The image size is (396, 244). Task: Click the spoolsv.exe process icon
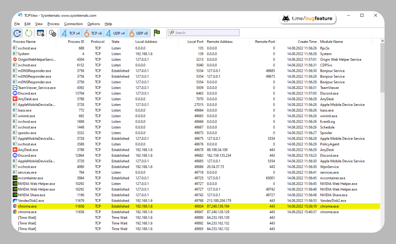[x=15, y=133]
